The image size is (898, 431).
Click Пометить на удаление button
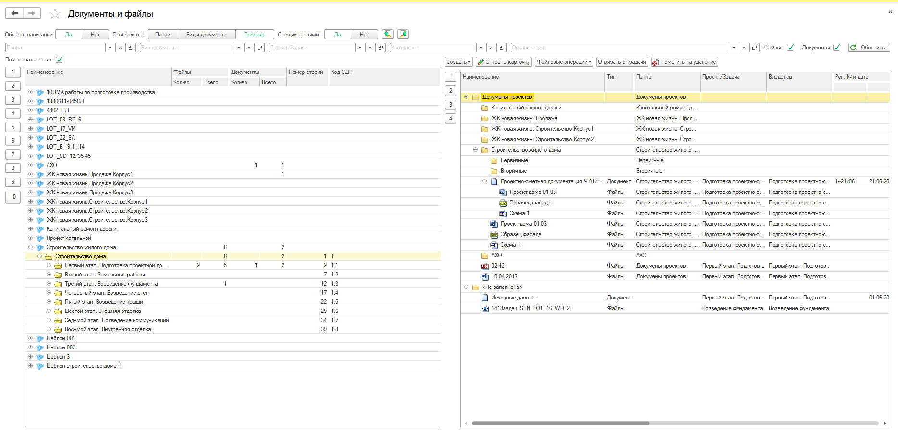tap(685, 62)
